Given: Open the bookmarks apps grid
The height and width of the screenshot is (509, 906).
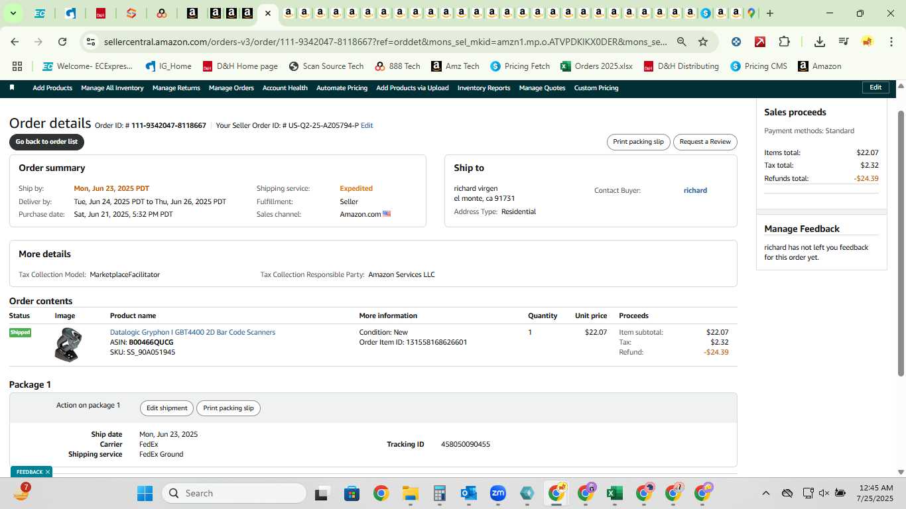Looking at the screenshot, I should [17, 66].
